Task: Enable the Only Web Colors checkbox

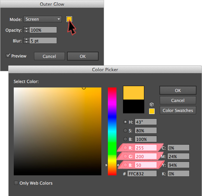Action: [x=16, y=183]
